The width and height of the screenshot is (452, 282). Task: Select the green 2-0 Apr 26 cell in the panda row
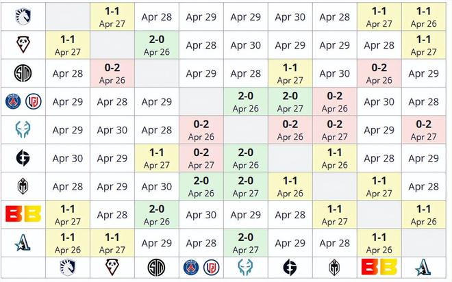point(157,45)
